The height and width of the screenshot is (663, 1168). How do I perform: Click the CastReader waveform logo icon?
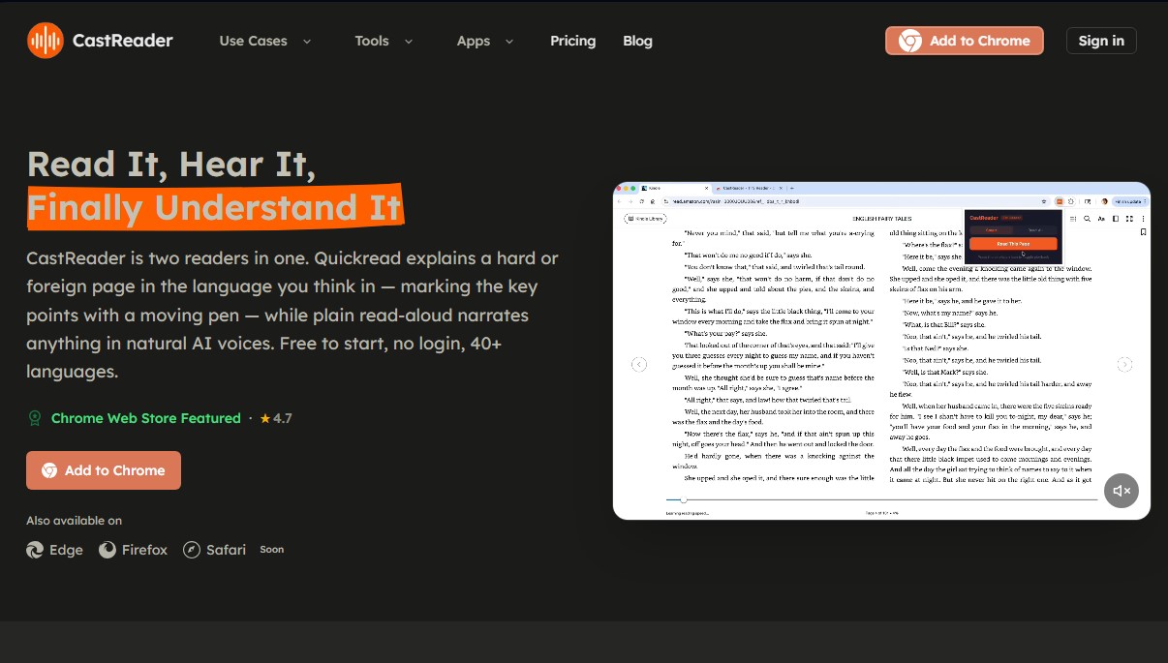45,41
